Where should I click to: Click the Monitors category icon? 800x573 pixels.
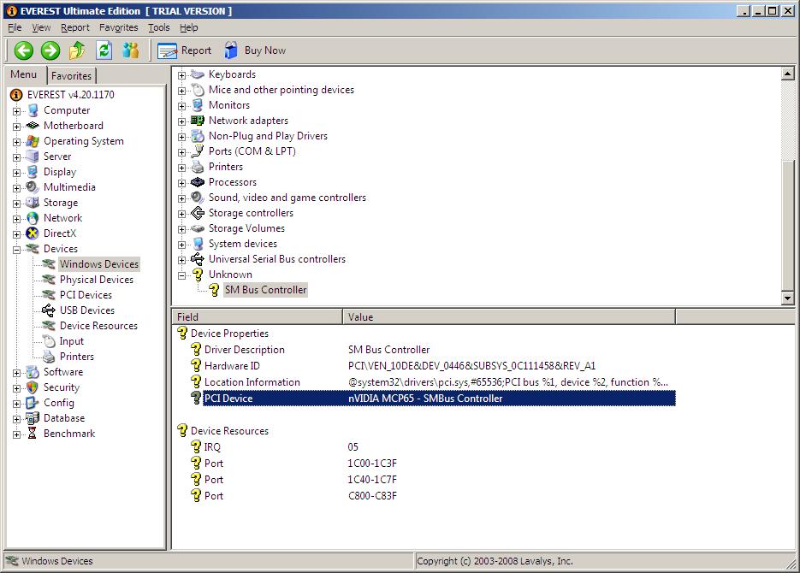(x=198, y=105)
